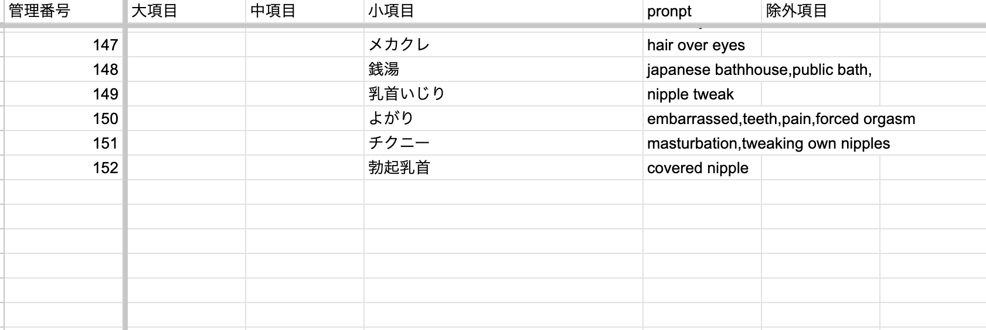Select the 大項目 column header cell

(x=186, y=11)
